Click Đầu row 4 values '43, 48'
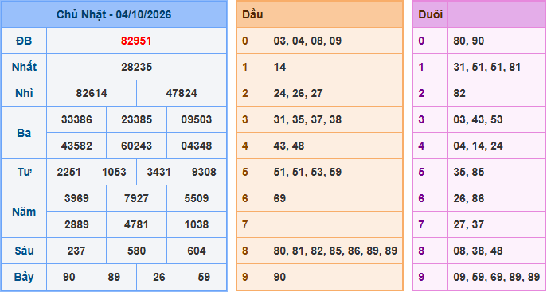Screen dimensions: 547x292 click(289, 146)
